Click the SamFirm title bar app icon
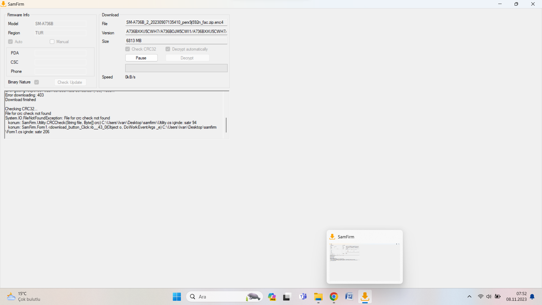Viewport: 542px width, 305px height. [3, 4]
